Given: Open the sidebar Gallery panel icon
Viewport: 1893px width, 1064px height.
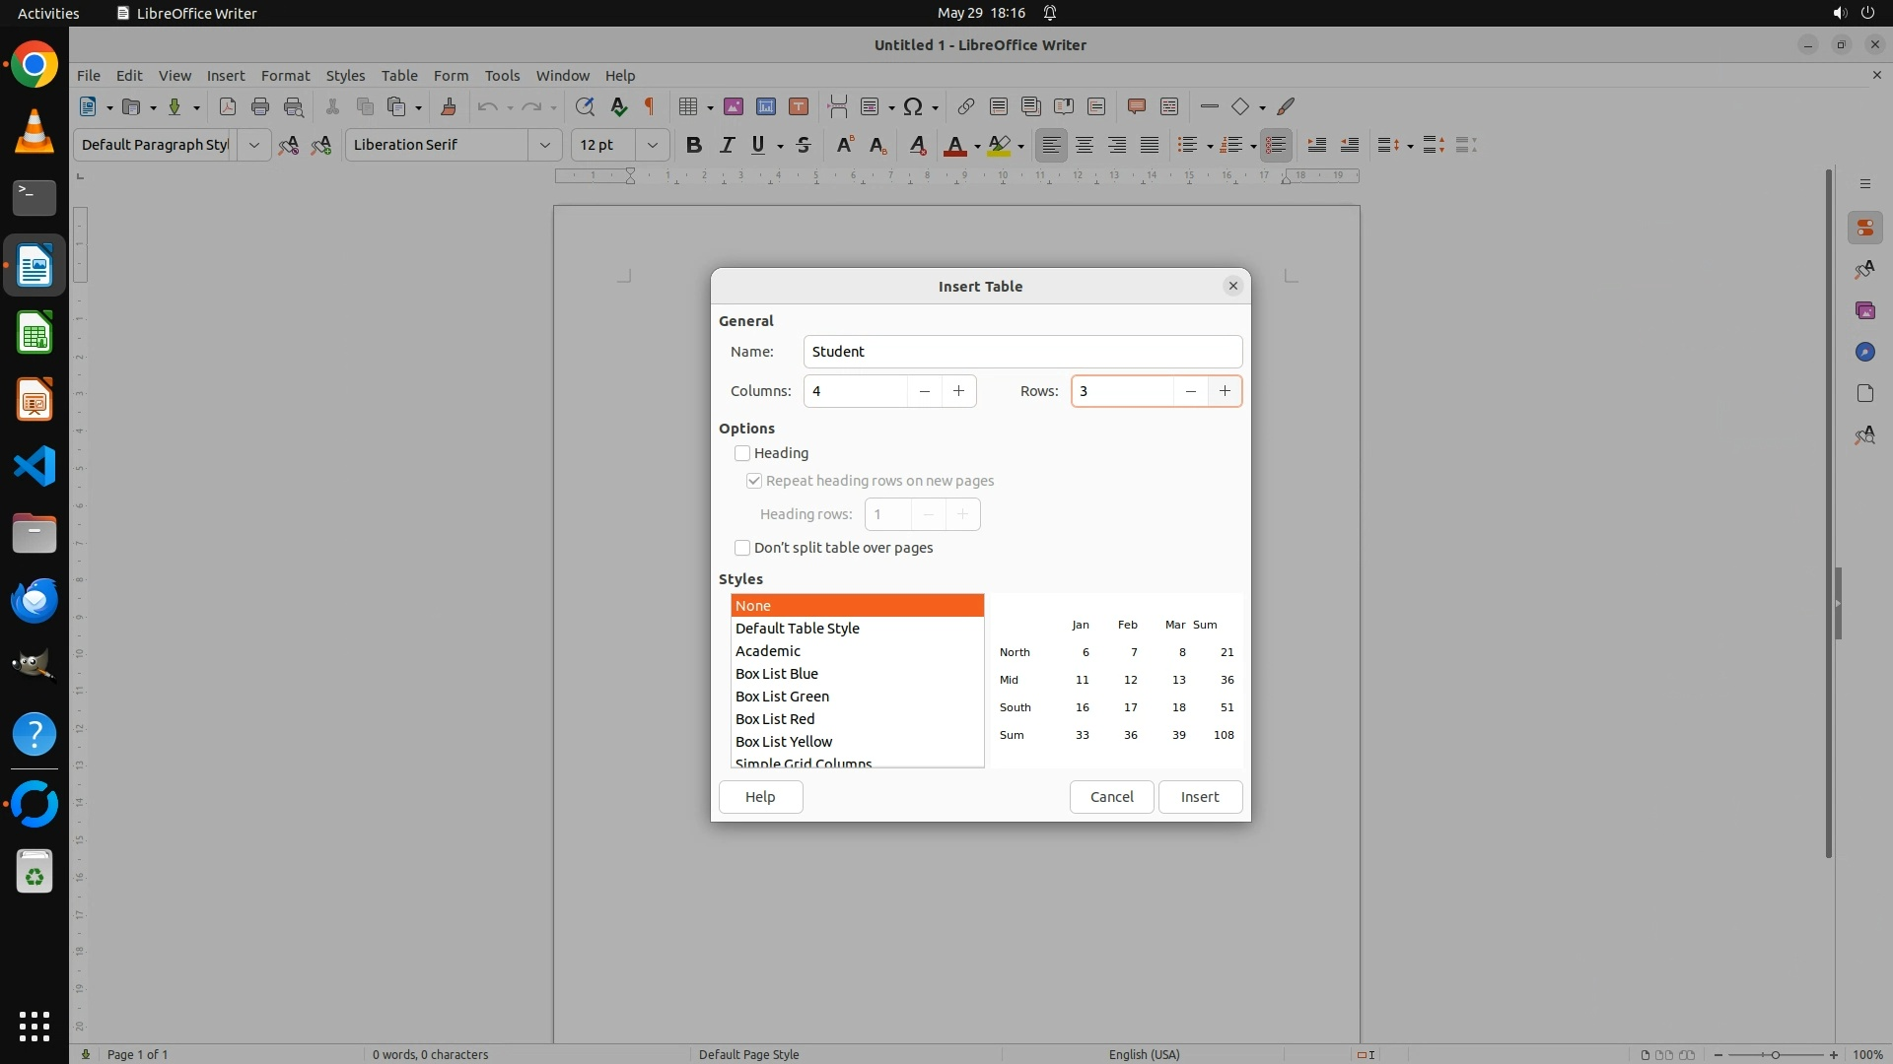Looking at the screenshot, I should [1864, 310].
